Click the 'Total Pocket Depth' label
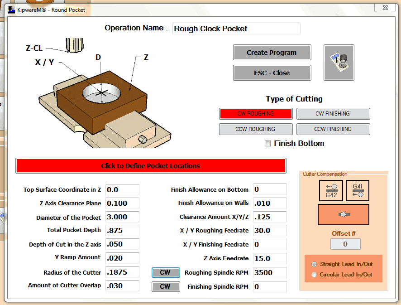The height and width of the screenshot is (305, 401). (x=74, y=230)
